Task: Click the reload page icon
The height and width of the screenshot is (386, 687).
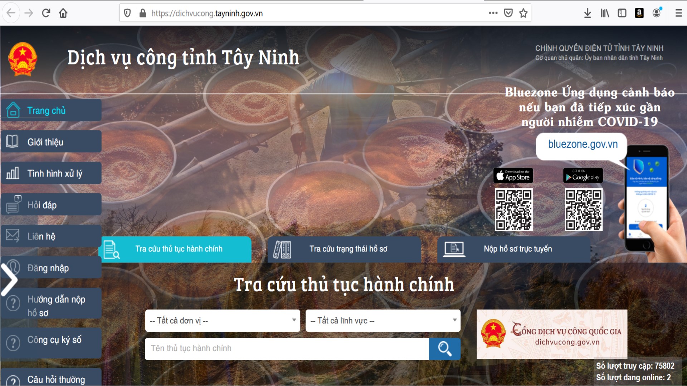Action: click(x=46, y=13)
